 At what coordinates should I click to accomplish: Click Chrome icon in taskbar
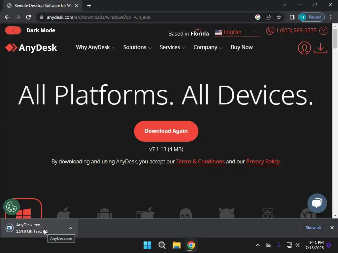[x=191, y=245]
